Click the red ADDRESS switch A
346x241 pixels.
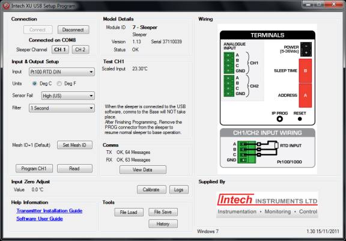(x=305, y=96)
